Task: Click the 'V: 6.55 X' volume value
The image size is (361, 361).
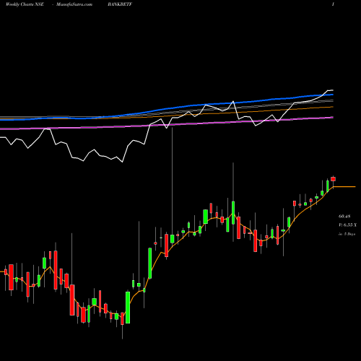Action: click(347, 225)
